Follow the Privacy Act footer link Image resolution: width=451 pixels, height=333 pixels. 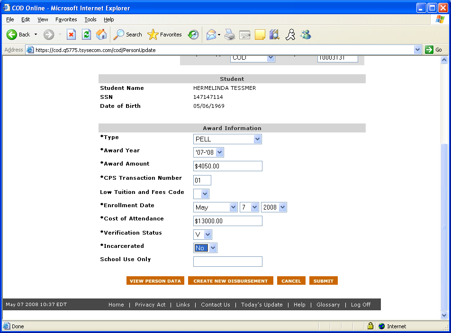tap(150, 305)
